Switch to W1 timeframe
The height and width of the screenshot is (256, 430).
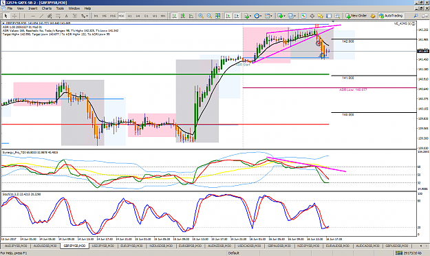(x=155, y=16)
